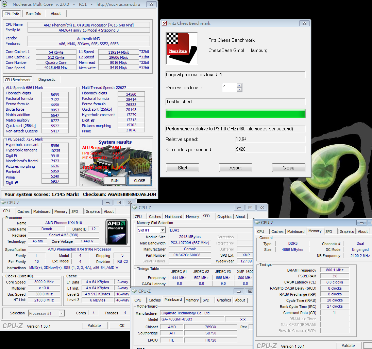Screen dimensions: 372x349
Task: Click the CPU-Z icon of the Memory window
Action: pos(257,222)
